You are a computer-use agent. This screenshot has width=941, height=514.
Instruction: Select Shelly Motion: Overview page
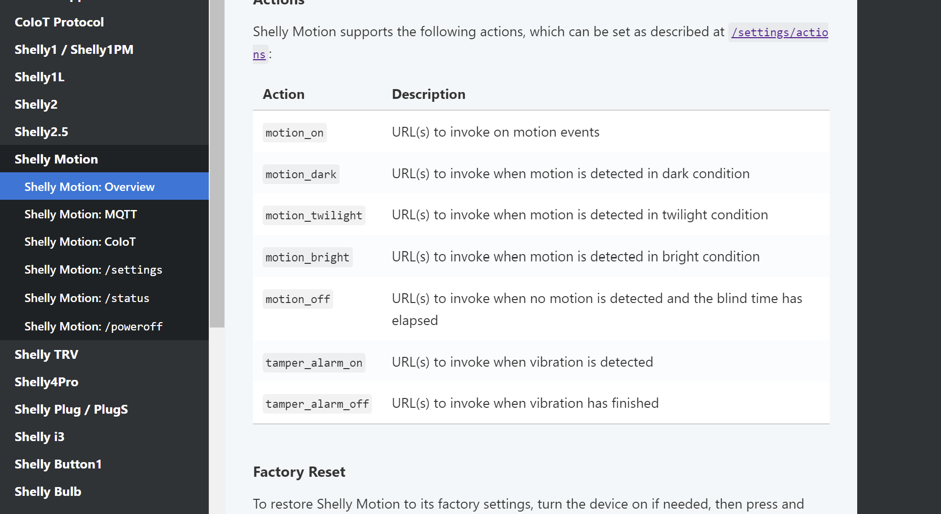pos(90,187)
